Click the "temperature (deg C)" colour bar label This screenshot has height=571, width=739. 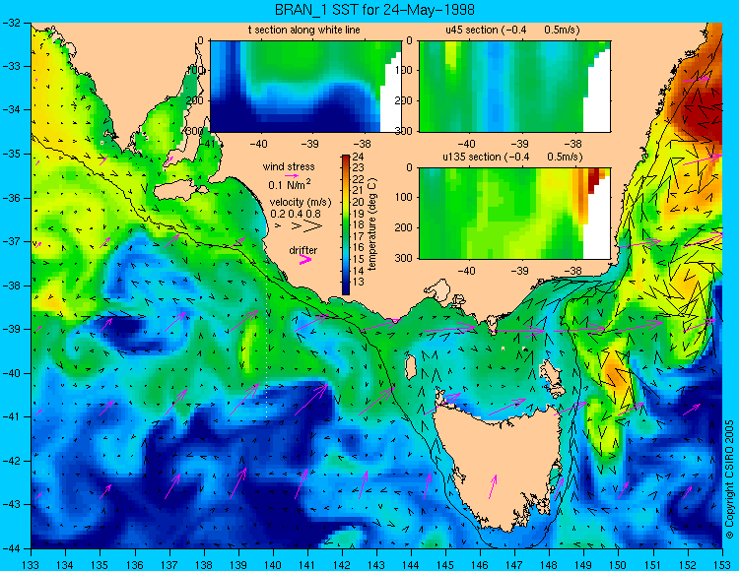372,224
